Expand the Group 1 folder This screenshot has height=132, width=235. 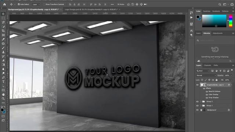[x=201, y=106]
